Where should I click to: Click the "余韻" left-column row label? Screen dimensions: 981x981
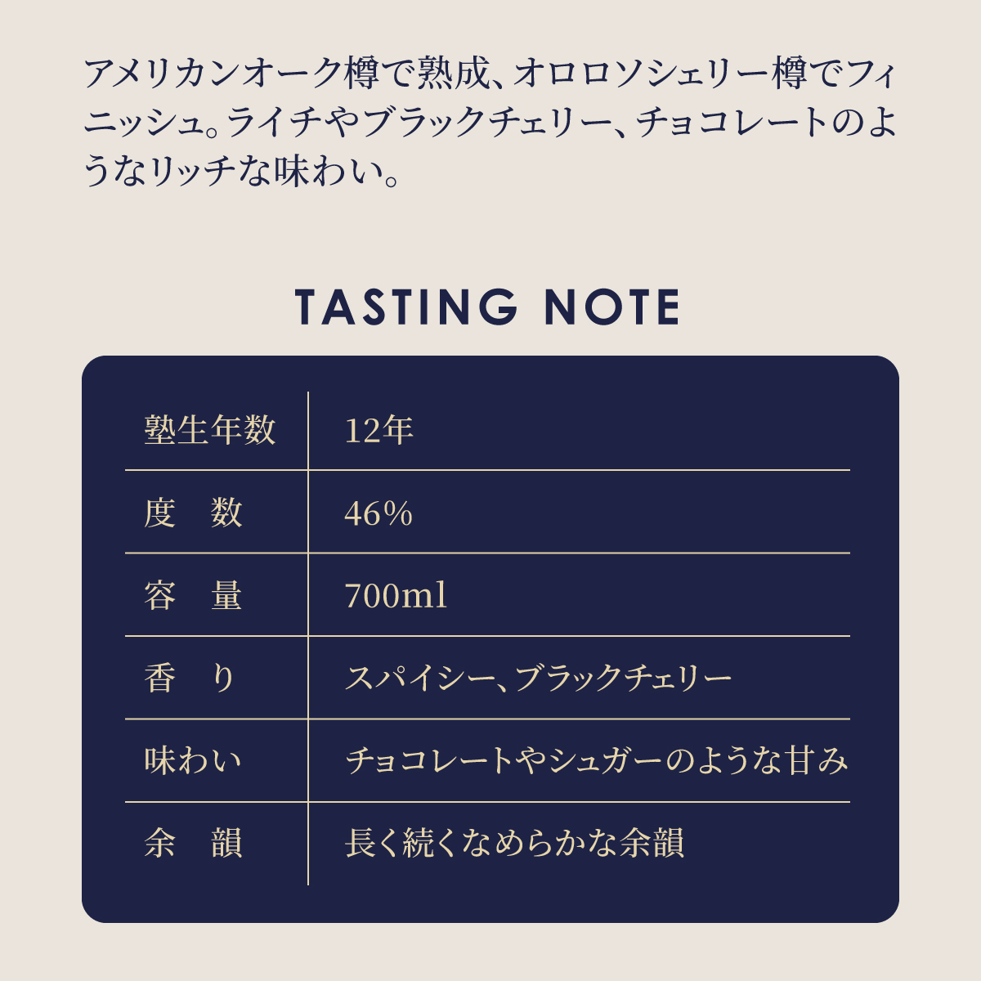pos(194,844)
